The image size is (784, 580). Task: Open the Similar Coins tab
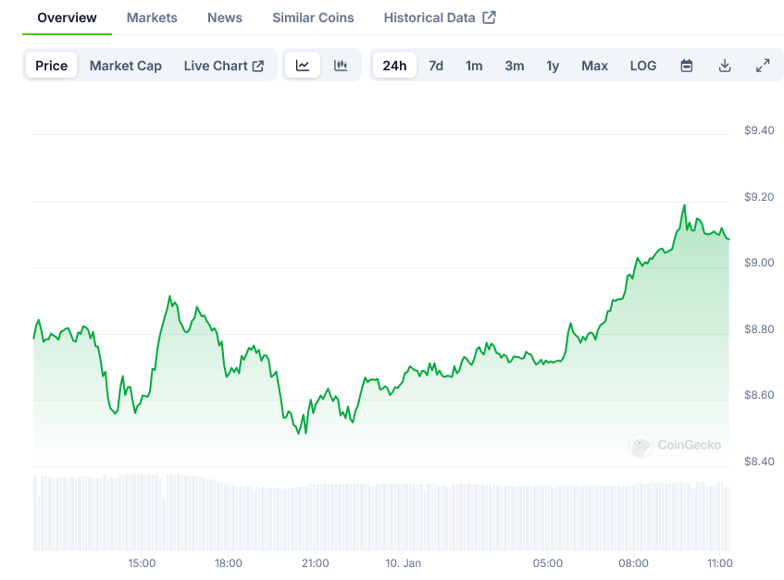tap(314, 18)
